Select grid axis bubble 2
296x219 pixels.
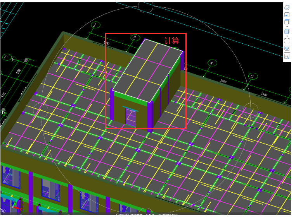(x=135, y=38)
